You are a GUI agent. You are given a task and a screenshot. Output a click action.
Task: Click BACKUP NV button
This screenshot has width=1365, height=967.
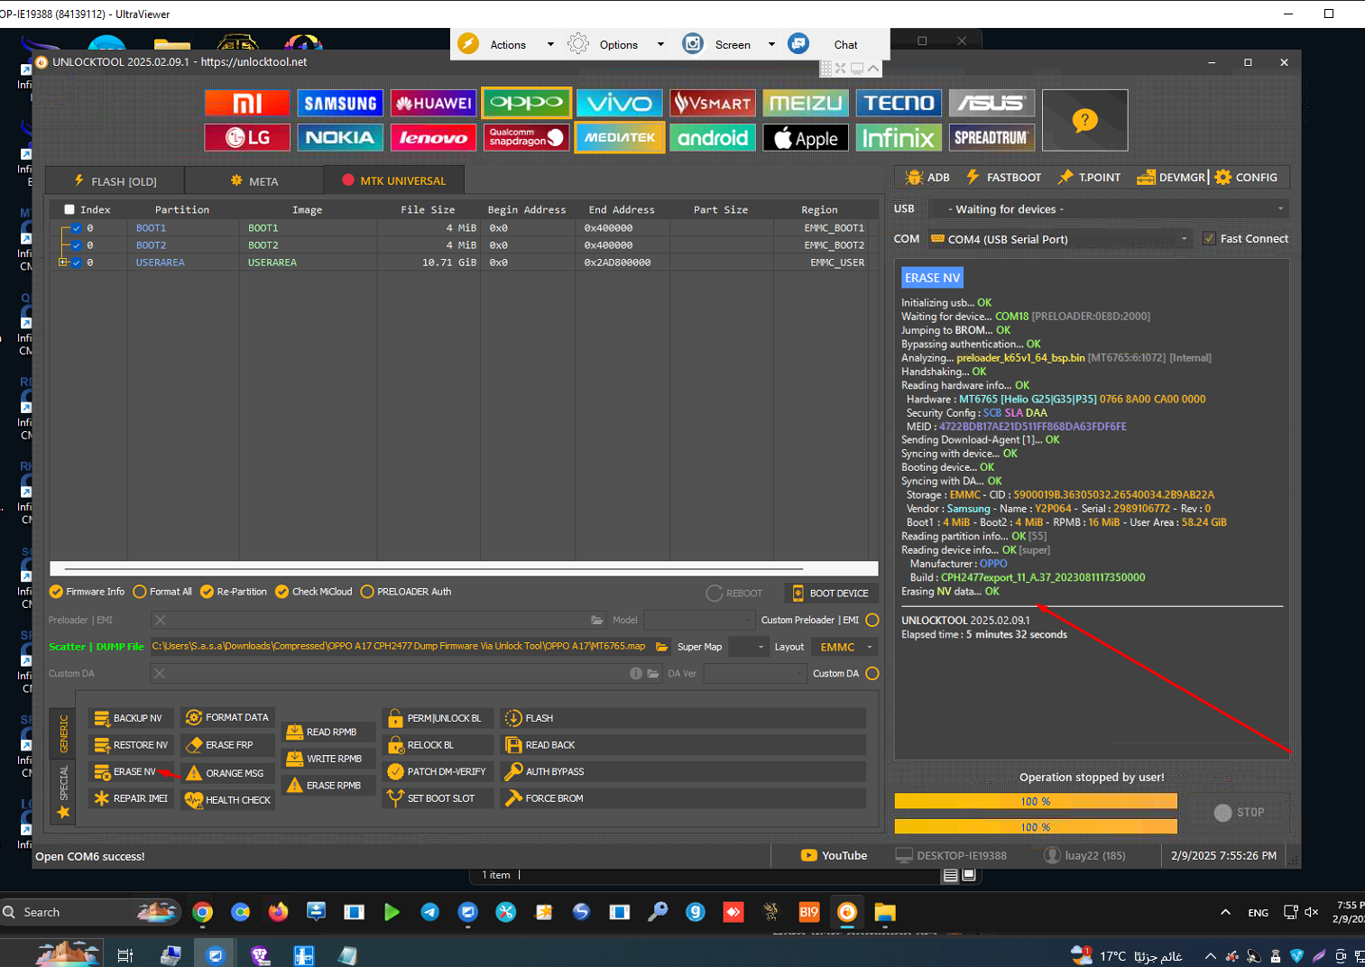click(x=130, y=718)
